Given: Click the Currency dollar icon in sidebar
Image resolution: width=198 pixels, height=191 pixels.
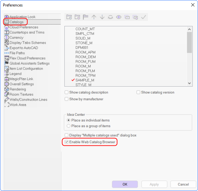Looking at the screenshot, I should pos(7,37).
